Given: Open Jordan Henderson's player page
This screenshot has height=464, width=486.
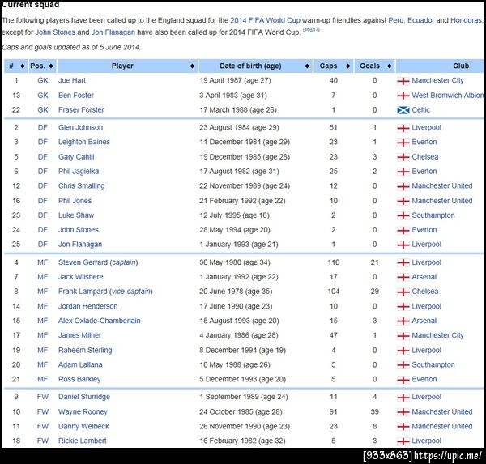Looking at the screenshot, I should pos(88,307).
